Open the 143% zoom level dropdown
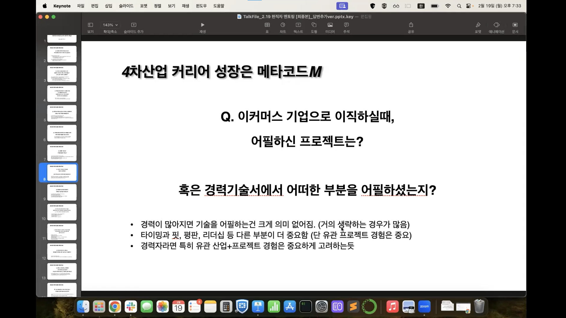 coord(110,25)
